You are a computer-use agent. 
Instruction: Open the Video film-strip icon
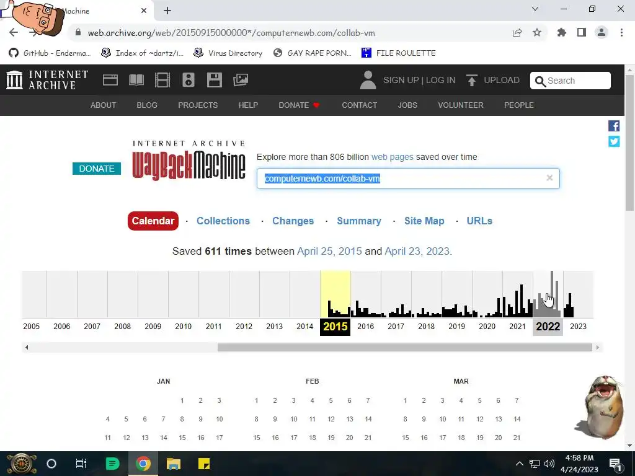point(162,80)
